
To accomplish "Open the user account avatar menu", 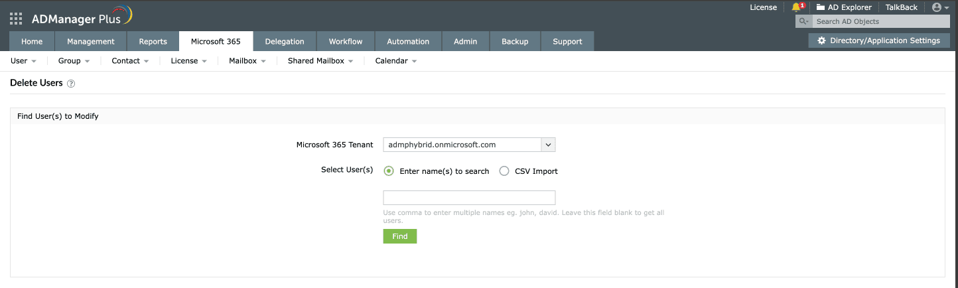I will pos(937,7).
